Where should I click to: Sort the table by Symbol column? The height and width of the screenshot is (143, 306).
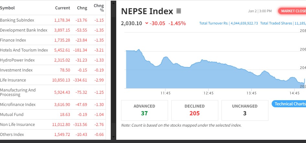pyautogui.click(x=7, y=8)
